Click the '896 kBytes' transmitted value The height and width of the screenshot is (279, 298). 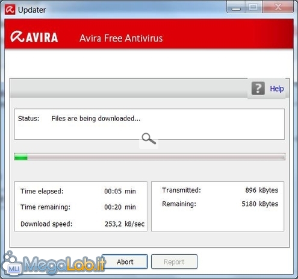pos(262,190)
